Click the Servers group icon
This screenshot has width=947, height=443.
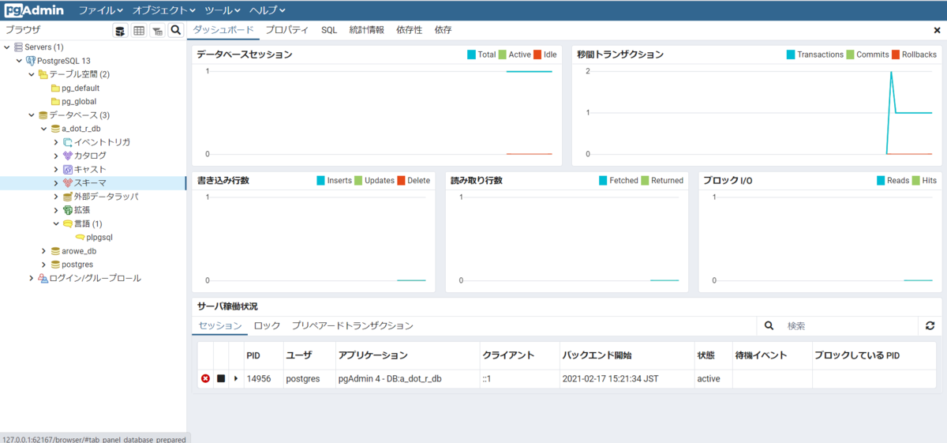[18, 47]
